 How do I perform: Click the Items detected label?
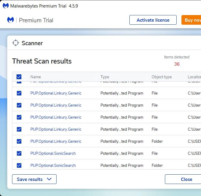177,57
